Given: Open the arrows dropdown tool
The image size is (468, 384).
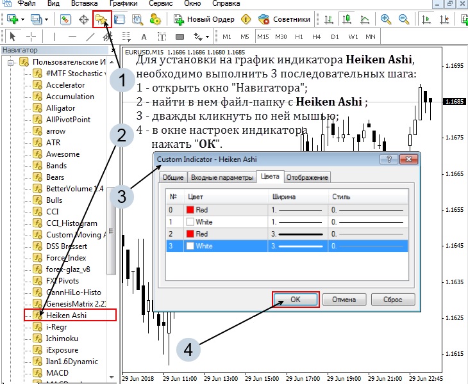Looking at the screenshot, I should 201,37.
